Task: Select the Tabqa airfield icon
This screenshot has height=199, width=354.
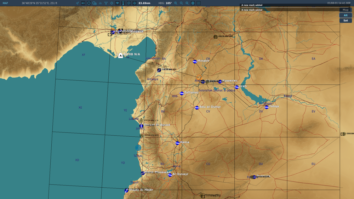Action: coord(267,107)
